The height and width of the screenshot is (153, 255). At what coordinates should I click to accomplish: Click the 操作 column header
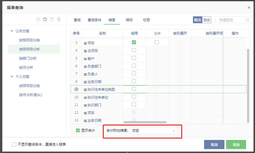tap(235, 33)
